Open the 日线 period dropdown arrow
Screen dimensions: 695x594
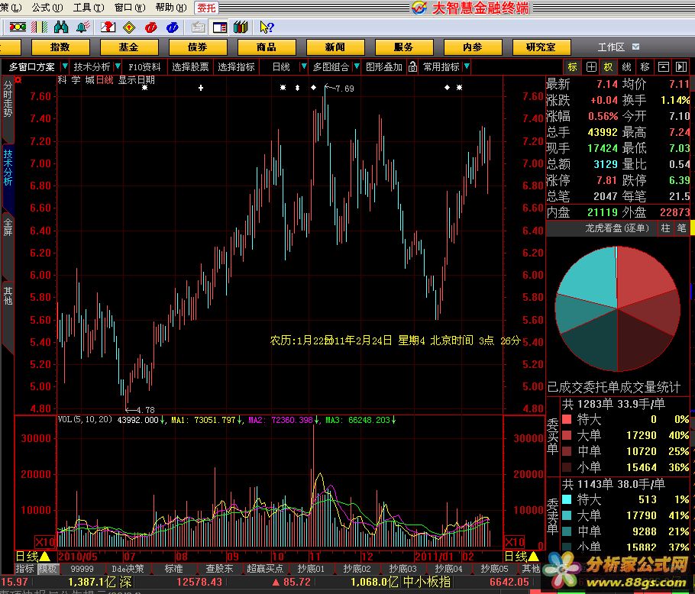(x=304, y=66)
